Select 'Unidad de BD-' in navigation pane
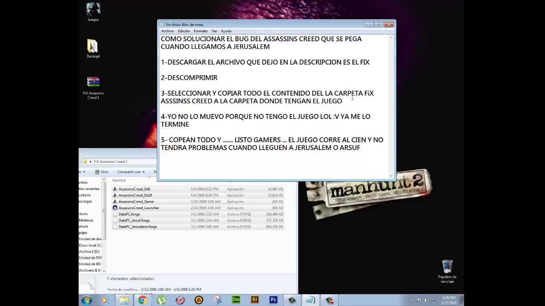Viewport: 545px width, 306px height. [90, 264]
